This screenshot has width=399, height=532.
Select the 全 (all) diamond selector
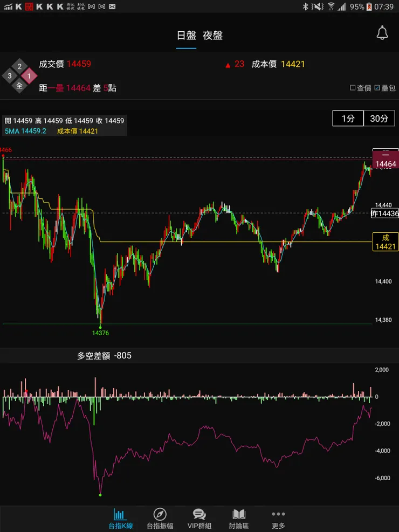coord(19,86)
